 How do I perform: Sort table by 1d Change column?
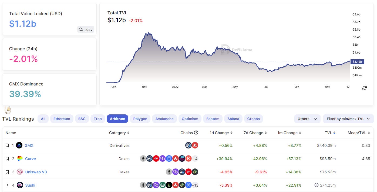pyautogui.click(x=221, y=133)
